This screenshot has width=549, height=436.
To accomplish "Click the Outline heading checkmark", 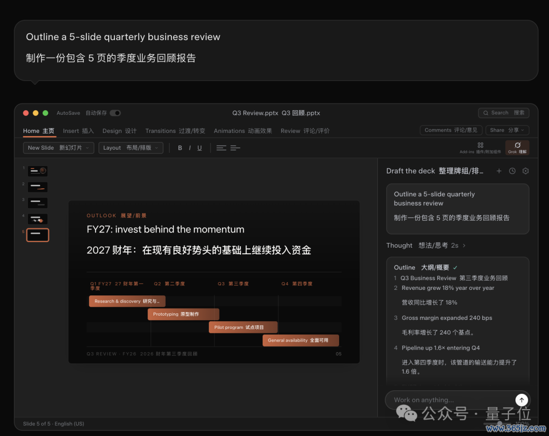I will (455, 268).
